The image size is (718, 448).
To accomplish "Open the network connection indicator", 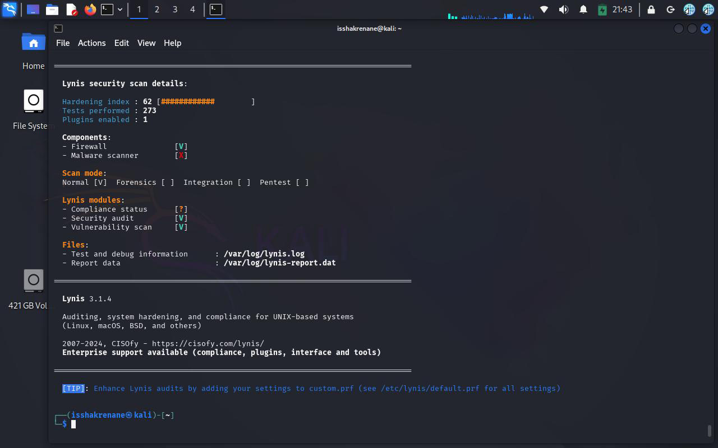I will [544, 10].
